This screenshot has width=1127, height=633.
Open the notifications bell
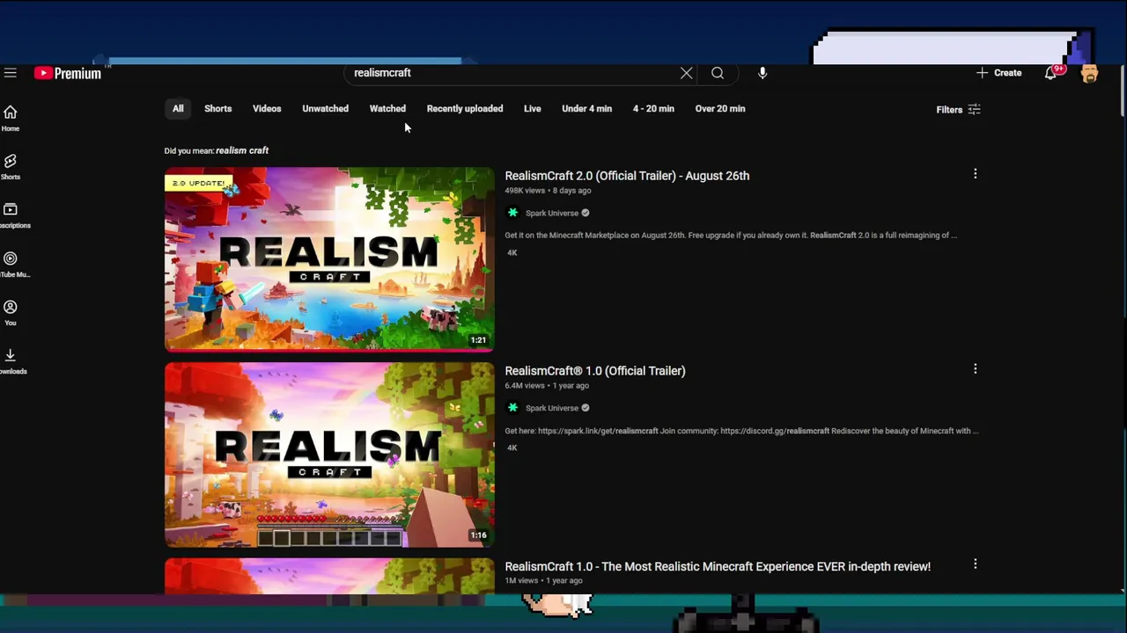[1050, 73]
